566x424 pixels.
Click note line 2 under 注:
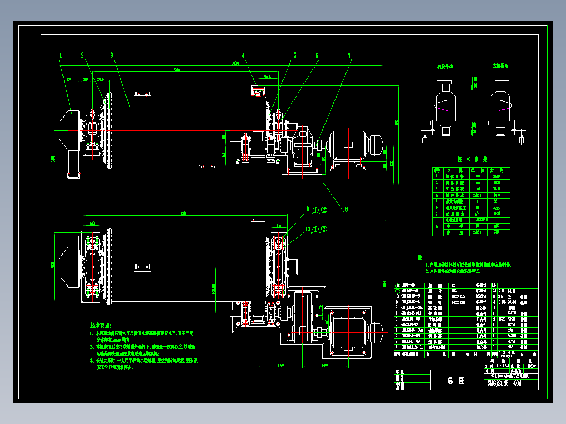coord(453,271)
